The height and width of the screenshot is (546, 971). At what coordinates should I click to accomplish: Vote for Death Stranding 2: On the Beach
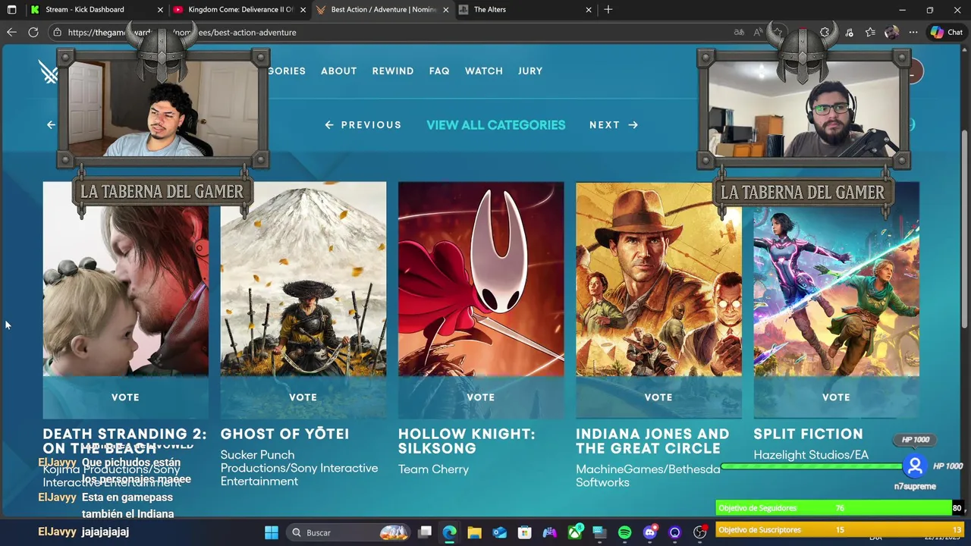point(126,397)
